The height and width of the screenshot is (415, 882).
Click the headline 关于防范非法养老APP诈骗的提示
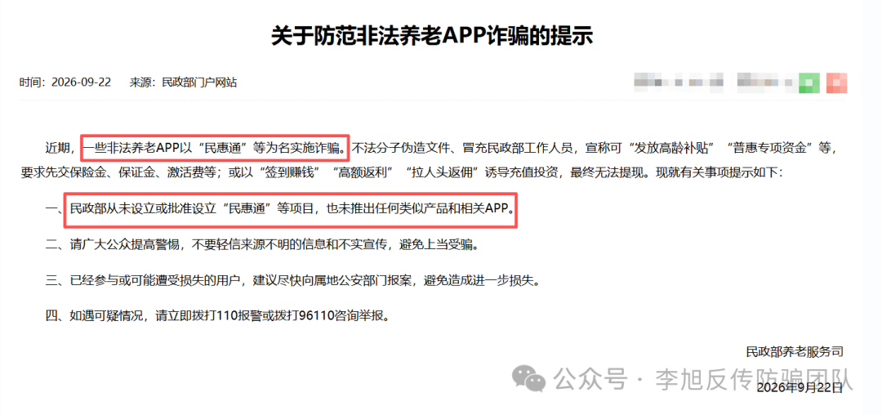point(431,35)
